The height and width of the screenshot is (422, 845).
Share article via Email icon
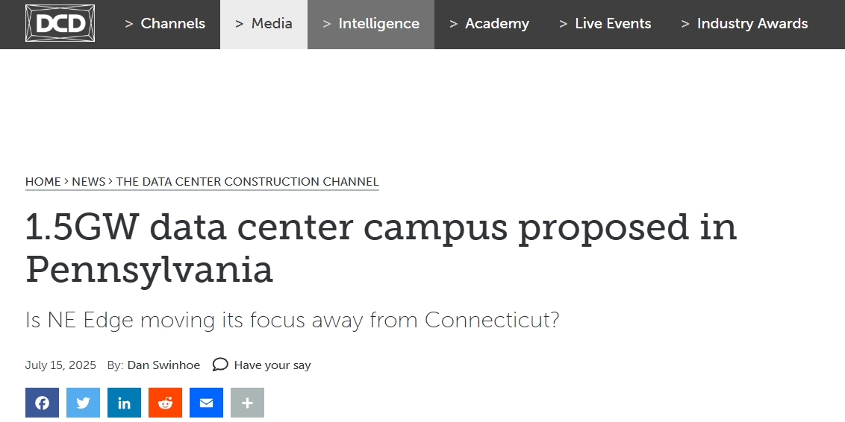pos(206,403)
